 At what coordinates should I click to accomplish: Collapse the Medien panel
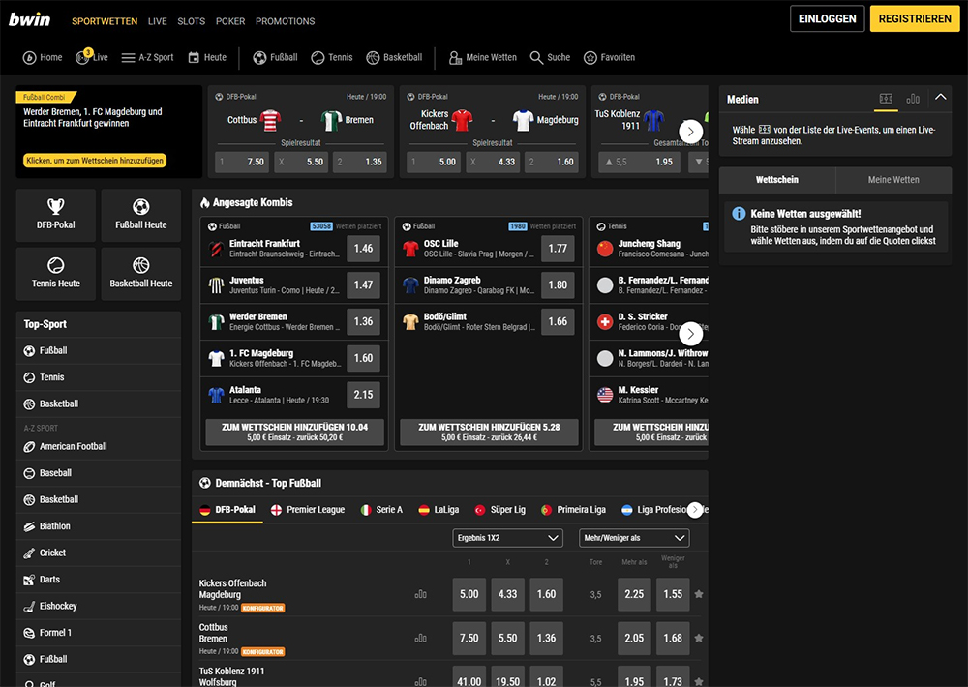(x=940, y=97)
